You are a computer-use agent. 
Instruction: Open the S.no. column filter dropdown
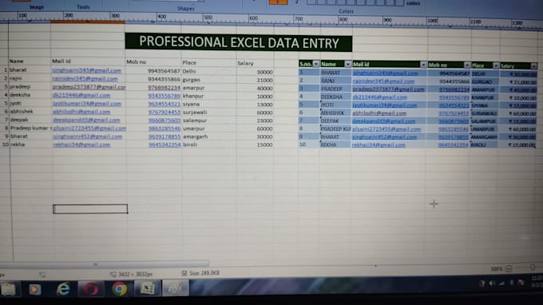point(316,64)
